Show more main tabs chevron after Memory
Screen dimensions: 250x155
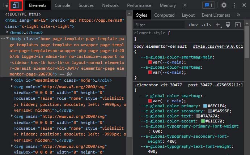[185, 5]
